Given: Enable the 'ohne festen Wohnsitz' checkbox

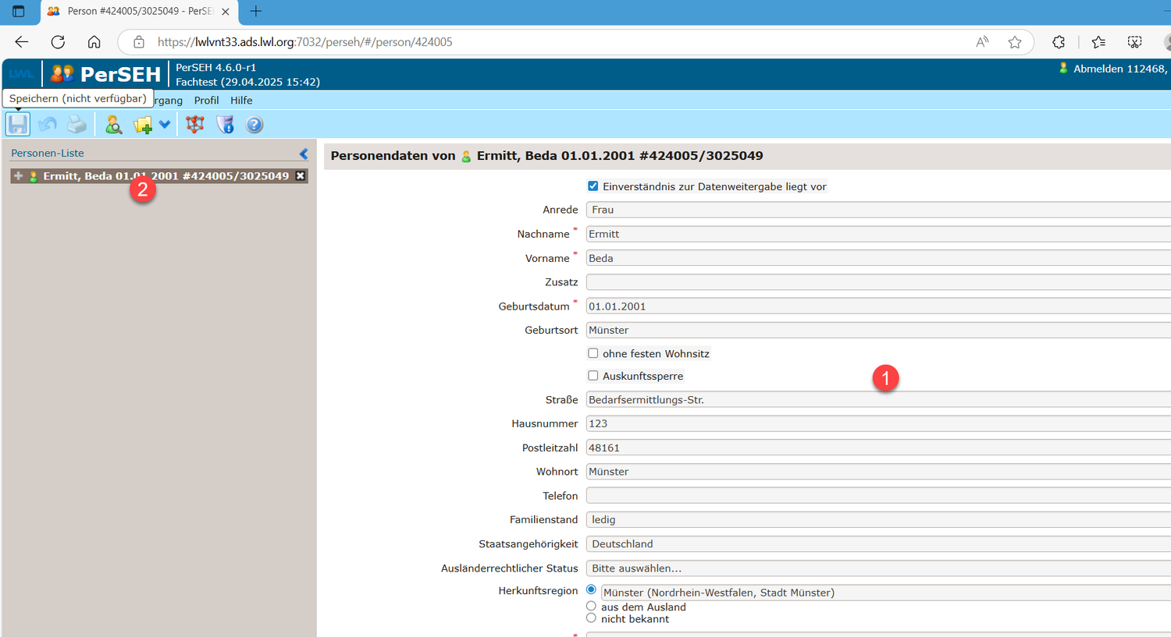Looking at the screenshot, I should click(x=593, y=353).
